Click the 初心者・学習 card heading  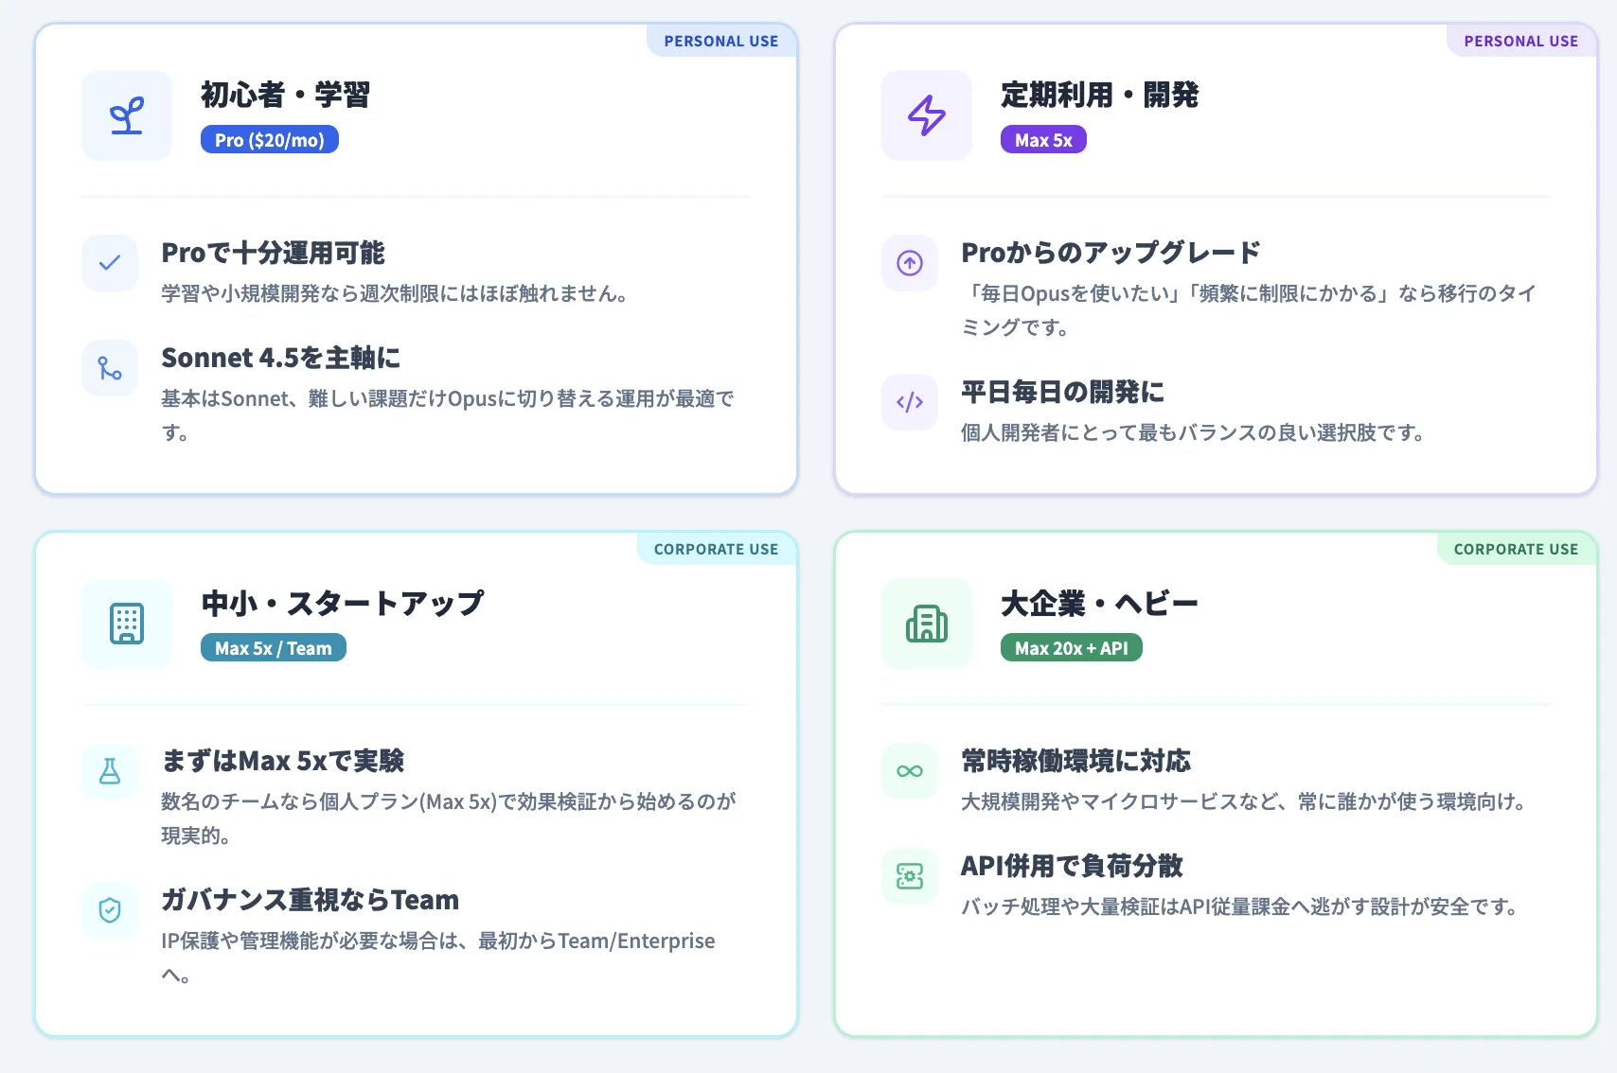(x=285, y=95)
